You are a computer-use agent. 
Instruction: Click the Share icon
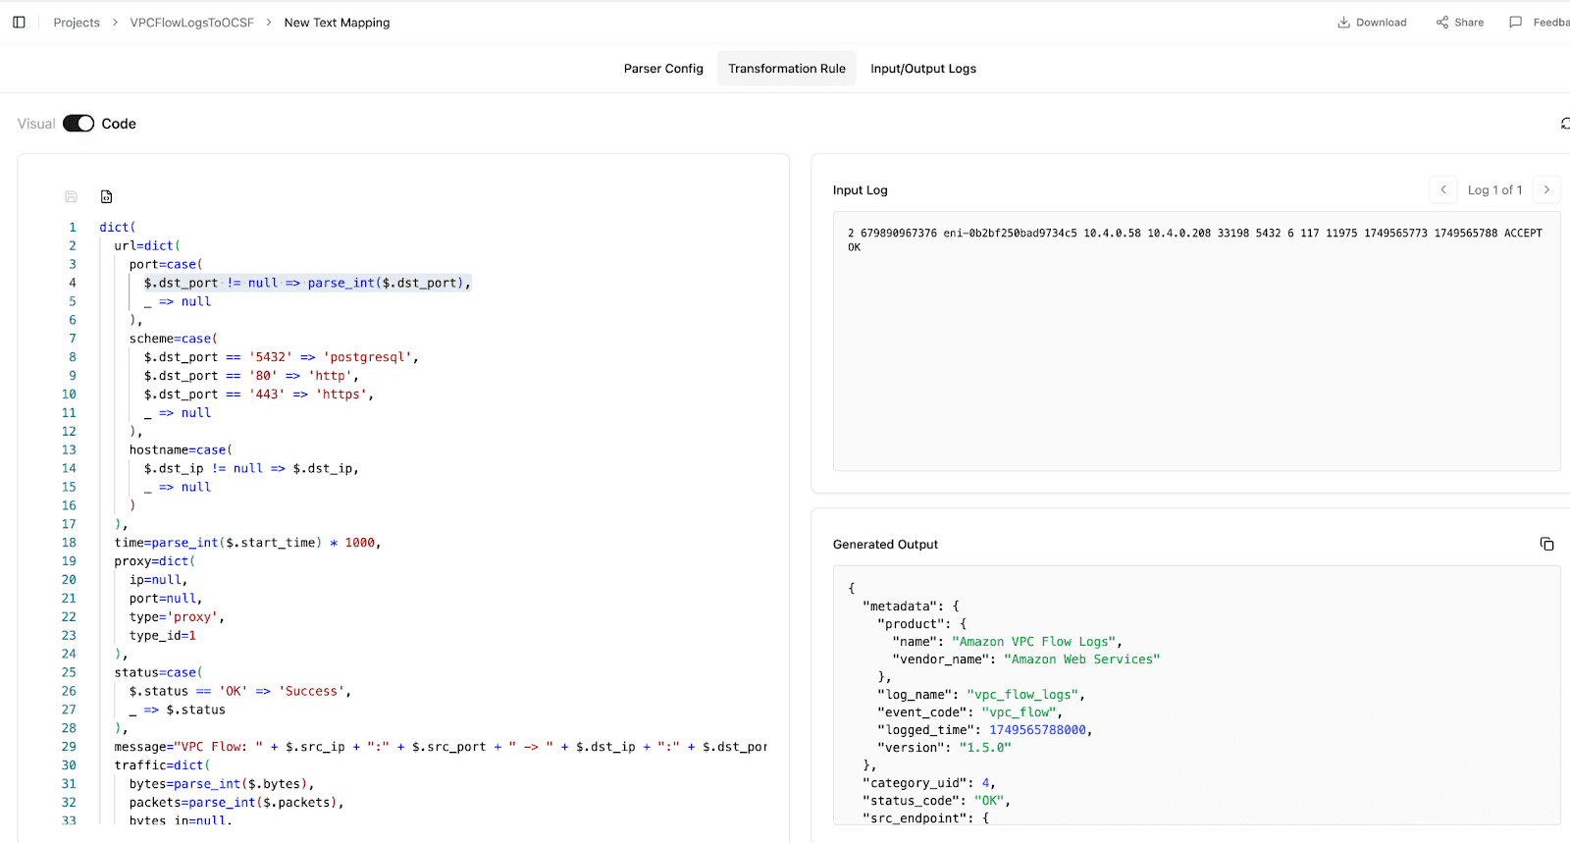coord(1442,23)
